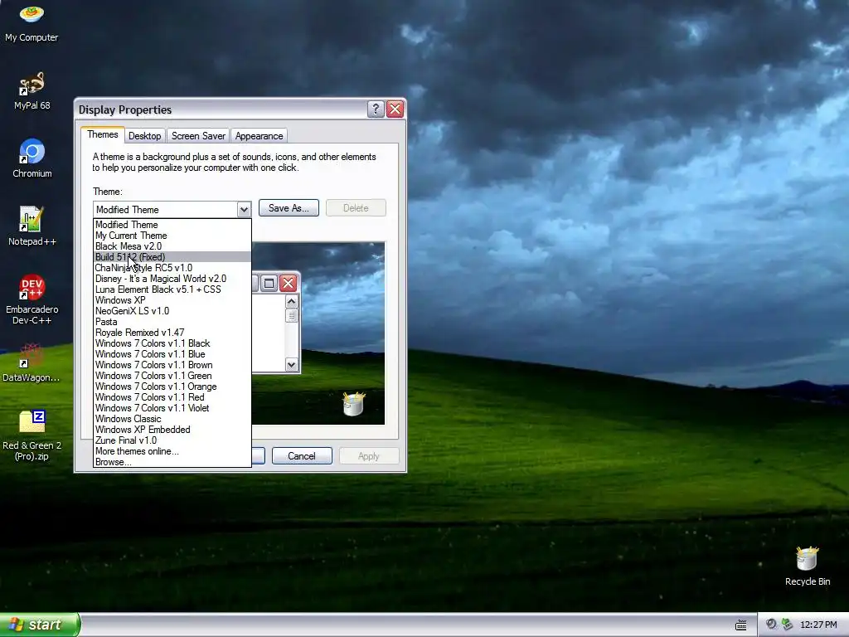Open the My Computer desktop icon
The width and height of the screenshot is (849, 637).
tap(32, 22)
